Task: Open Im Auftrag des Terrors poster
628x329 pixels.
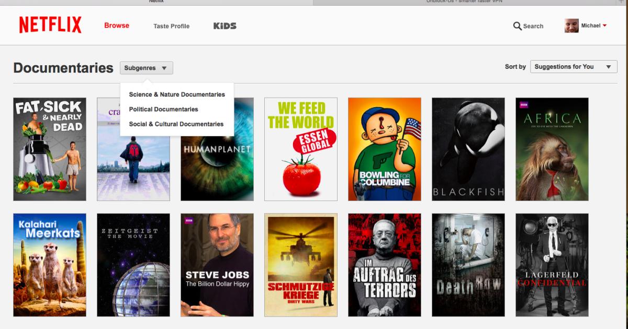Action: tap(385, 265)
